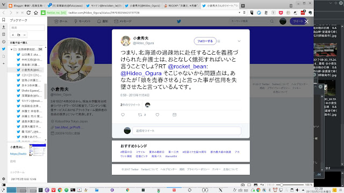Switch to the @Hideo_Ogura profile tab
Viewport: 344px width, 193px height.
click(142, 6)
